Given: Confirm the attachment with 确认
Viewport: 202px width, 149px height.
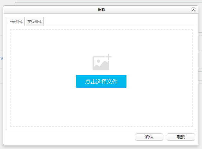Looking at the screenshot, I should coord(149,137).
